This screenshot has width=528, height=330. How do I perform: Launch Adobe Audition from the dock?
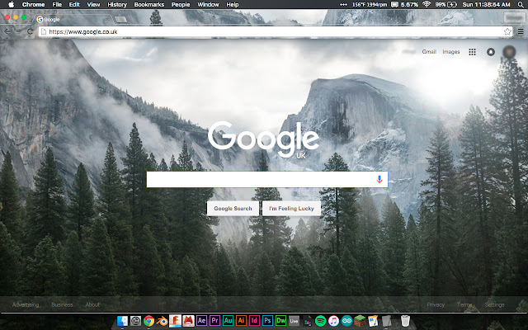tap(228, 321)
